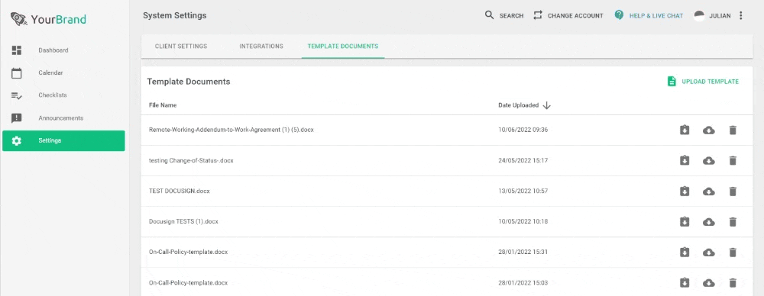Switch to the Client Settings tab

181,47
